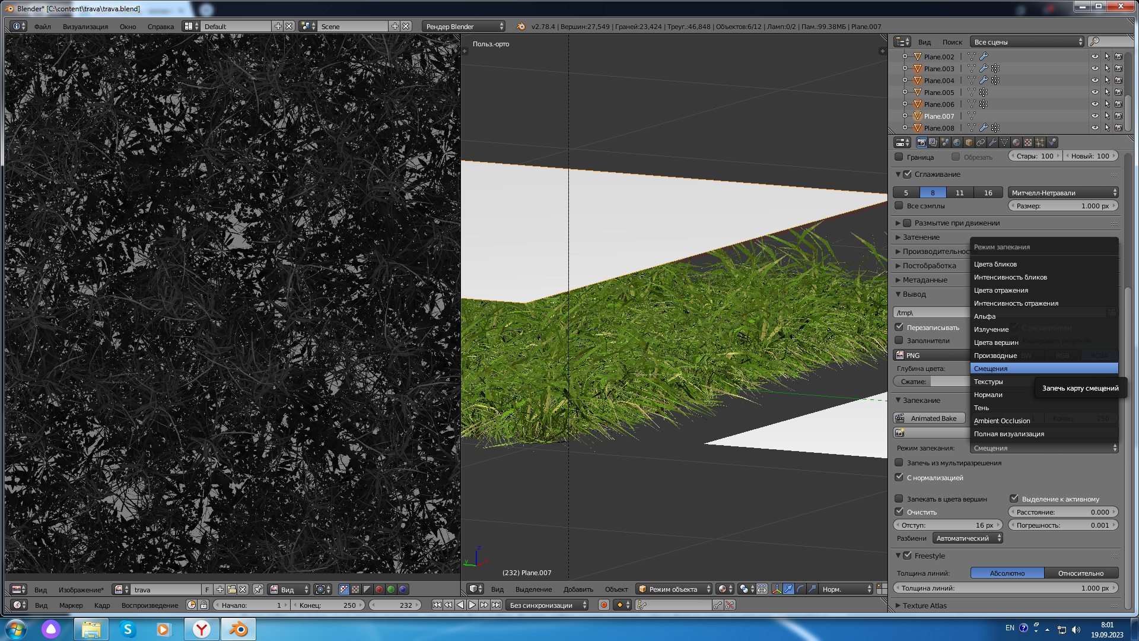Show blue channel in image editor
The width and height of the screenshot is (1139, 641).
403,589
